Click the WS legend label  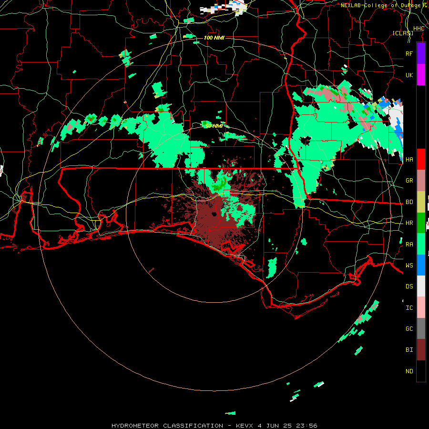point(409,265)
